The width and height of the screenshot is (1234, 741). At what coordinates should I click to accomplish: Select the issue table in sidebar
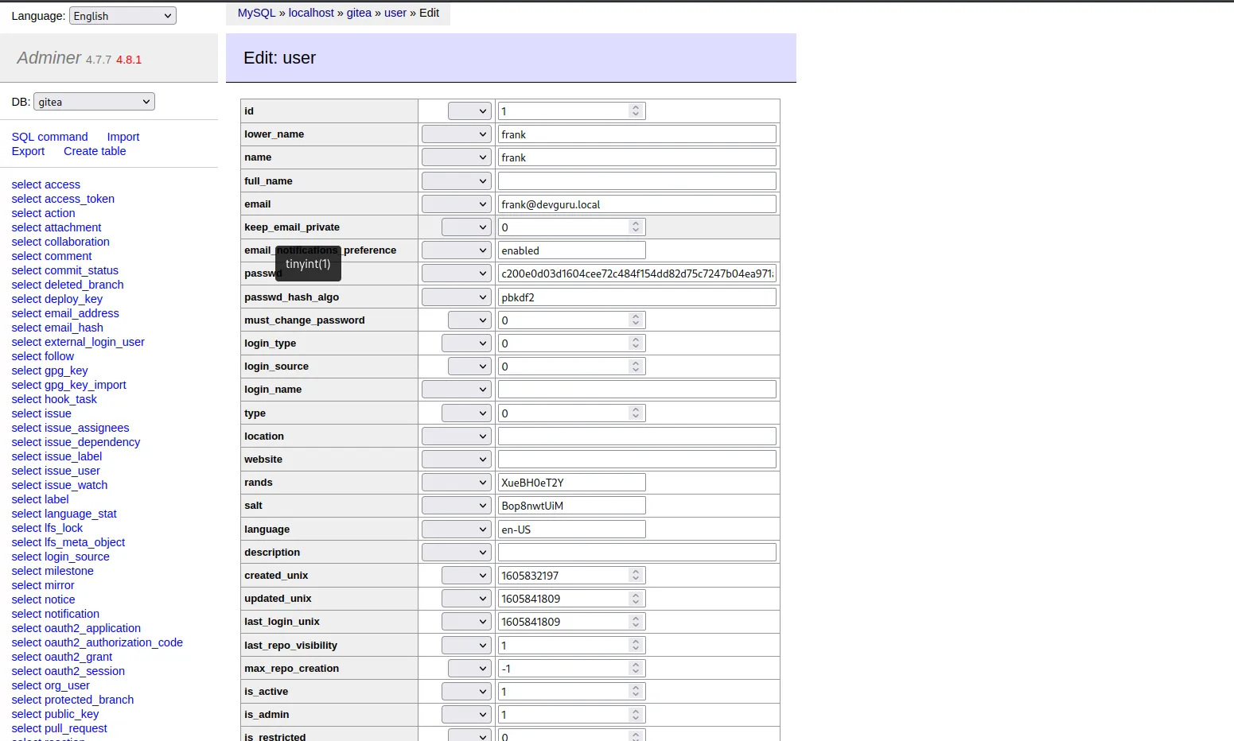click(41, 413)
